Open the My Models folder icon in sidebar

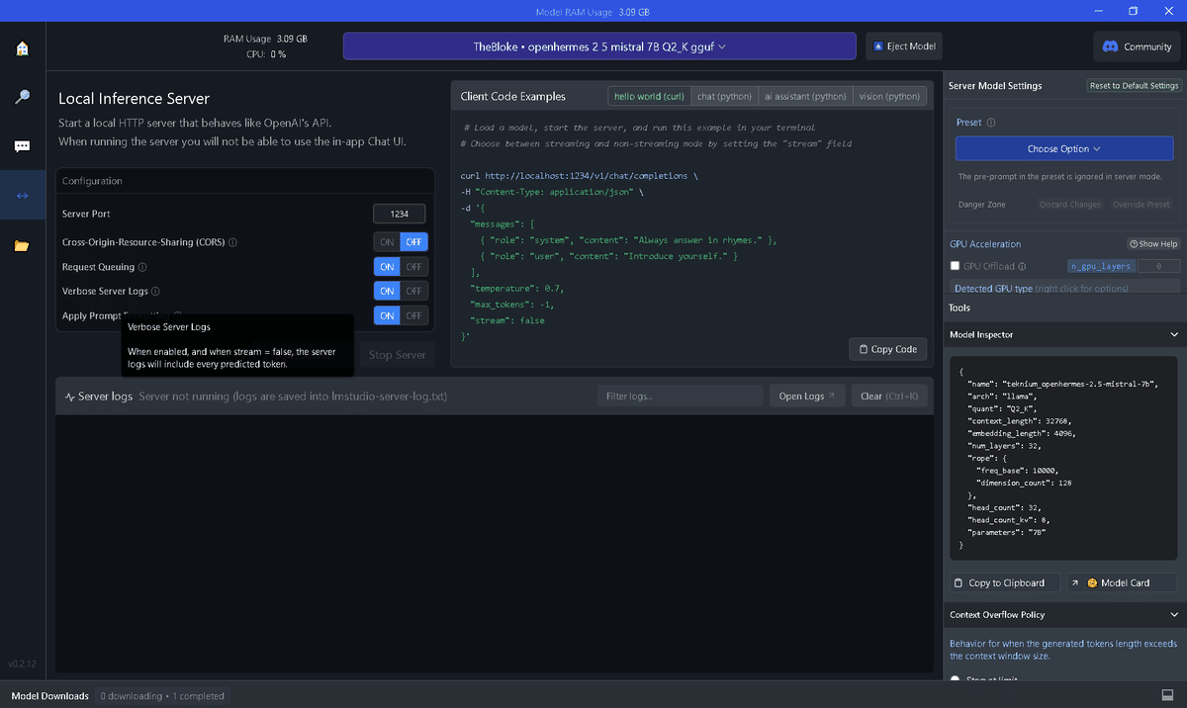coord(22,245)
